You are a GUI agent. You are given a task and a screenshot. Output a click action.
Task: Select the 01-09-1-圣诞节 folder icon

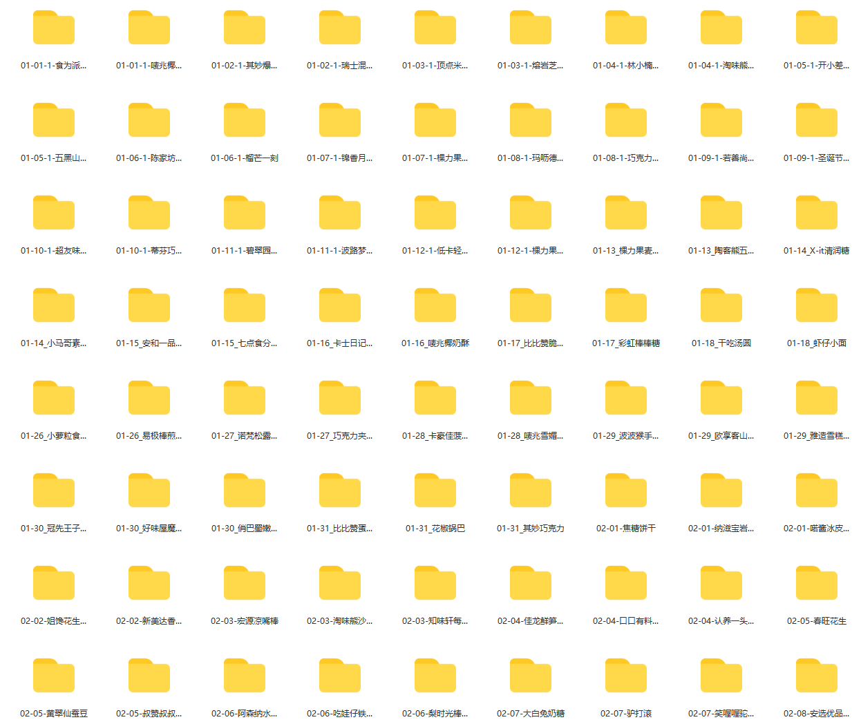click(817, 120)
